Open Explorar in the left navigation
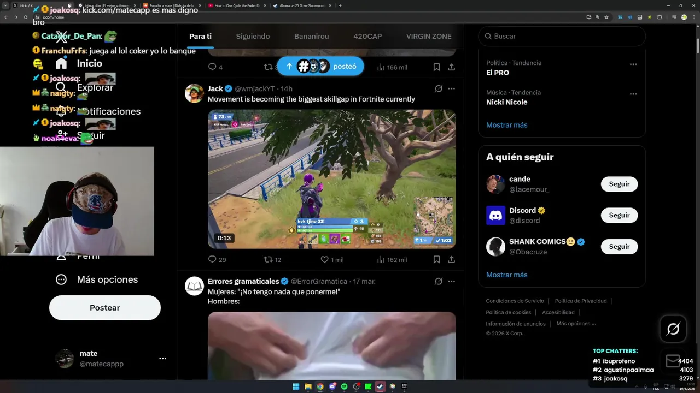This screenshot has width=700, height=393. click(x=84, y=87)
